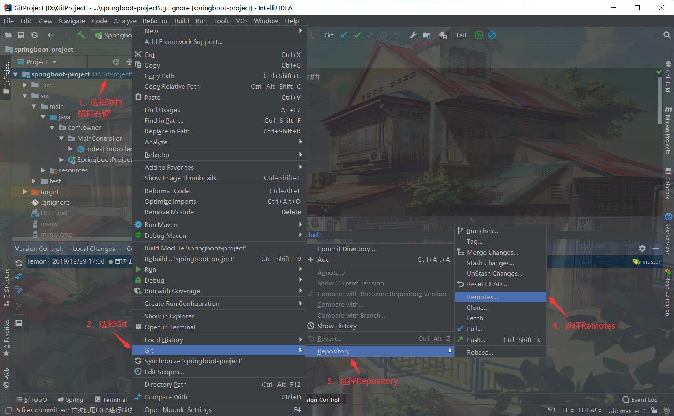Expand the resources folder in project tree

[43, 170]
